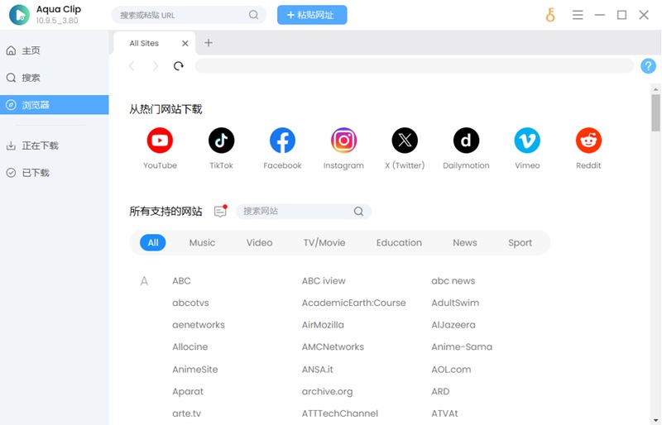Filter sites by Video
Viewport: 662px width, 425px height.
tap(259, 242)
